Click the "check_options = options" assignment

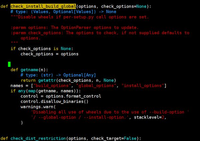(49, 54)
